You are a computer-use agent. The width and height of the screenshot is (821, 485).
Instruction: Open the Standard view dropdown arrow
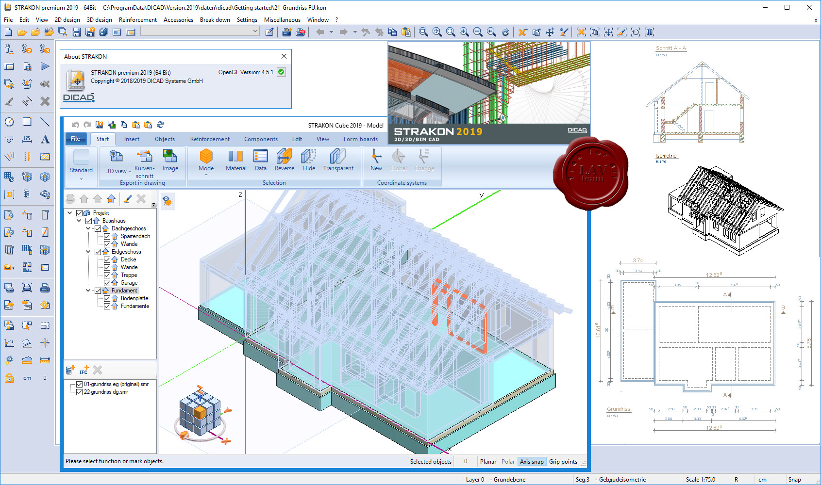81,179
